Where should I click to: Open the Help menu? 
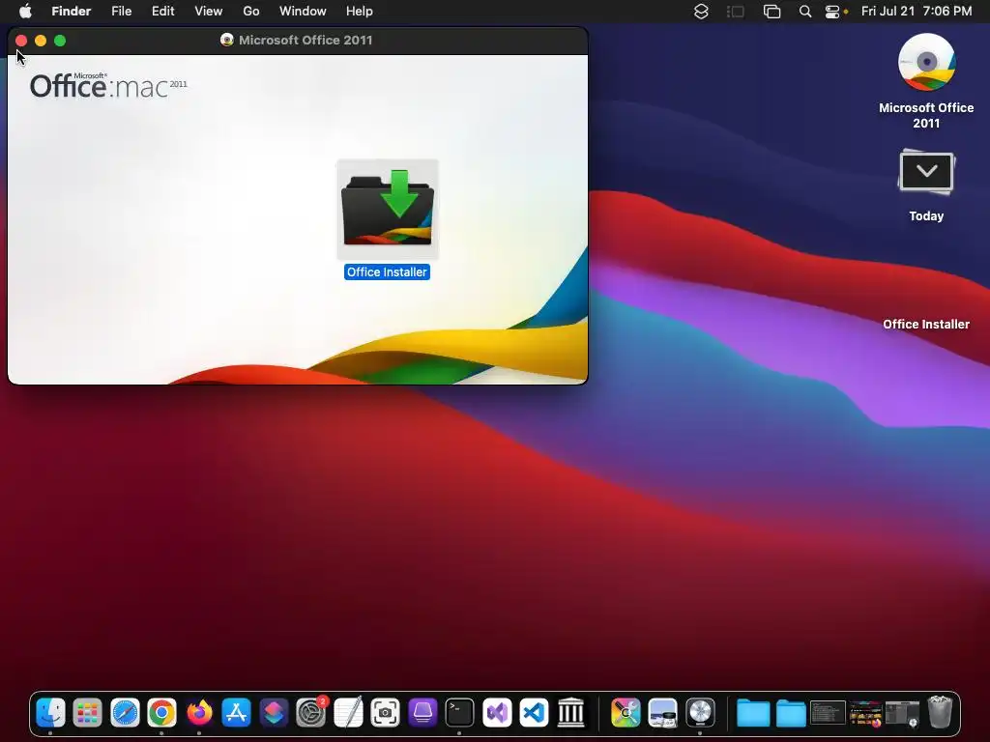pos(360,12)
